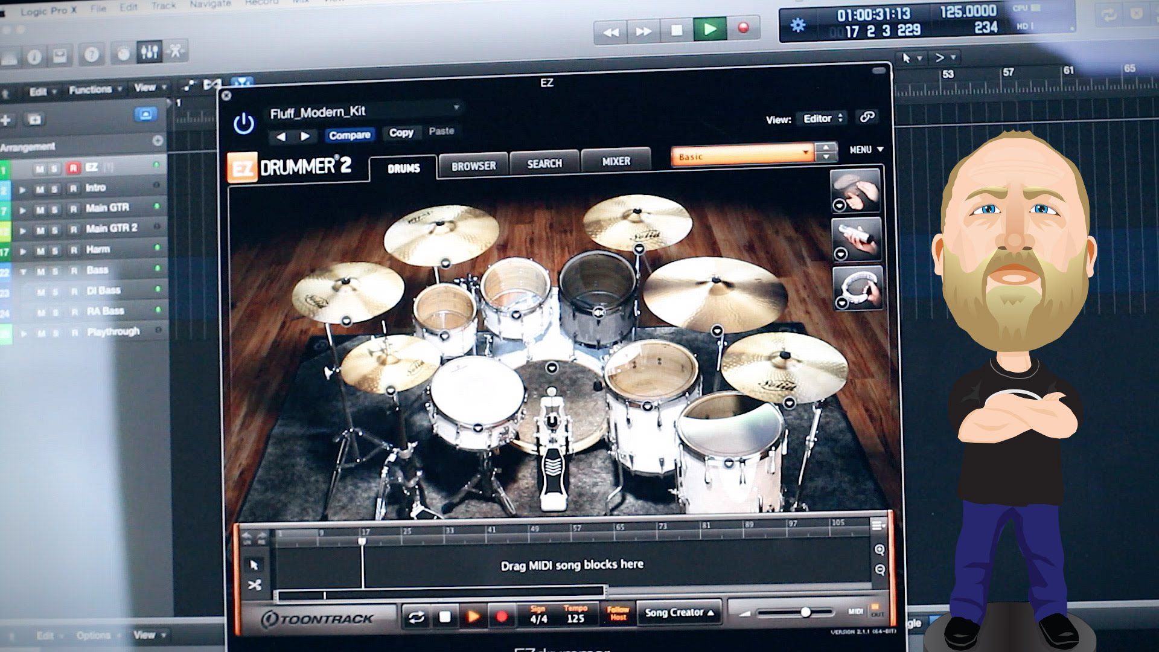The width and height of the screenshot is (1159, 652).
Task: Expand the Main GTR track stack
Action: coord(23,210)
